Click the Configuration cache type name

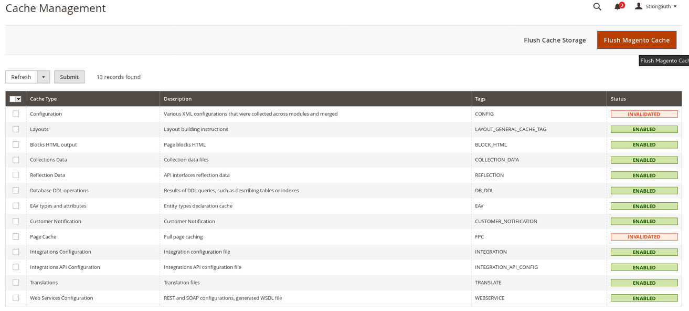[x=46, y=114]
